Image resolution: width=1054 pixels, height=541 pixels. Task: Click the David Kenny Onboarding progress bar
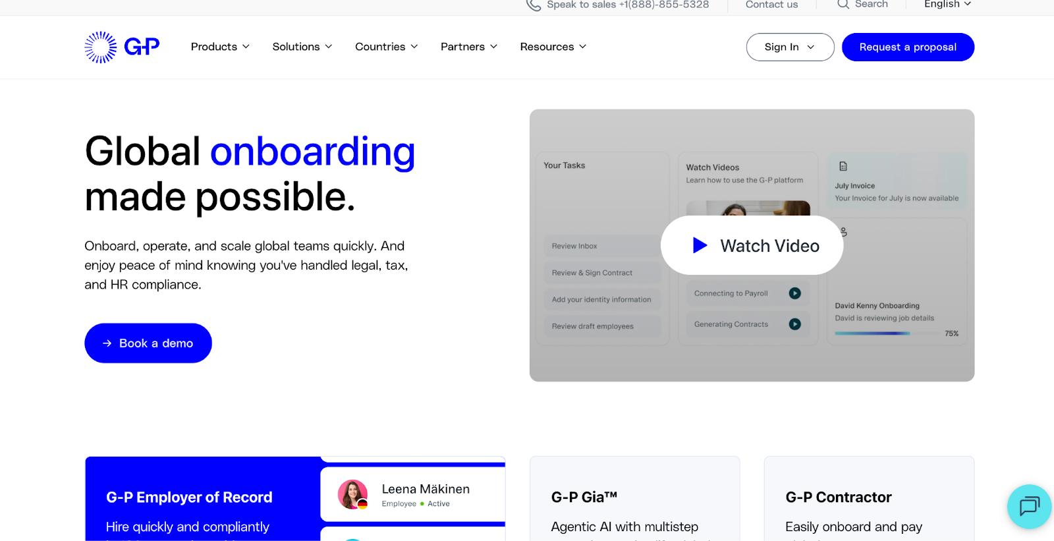pyautogui.click(x=886, y=333)
